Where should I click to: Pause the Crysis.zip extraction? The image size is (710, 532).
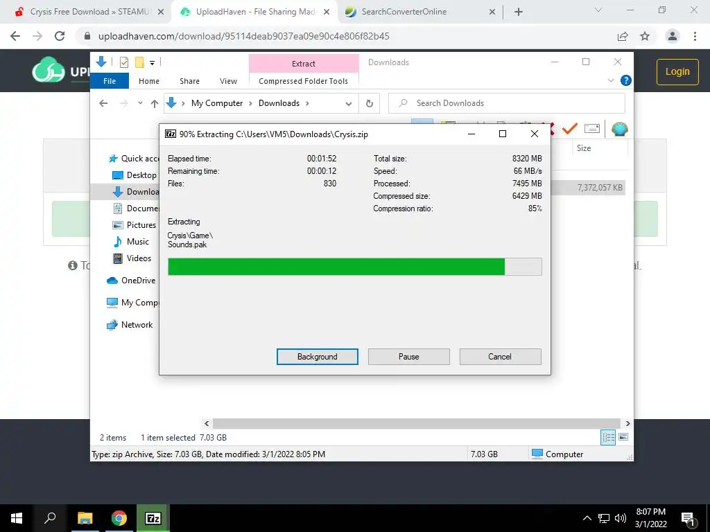(x=408, y=357)
